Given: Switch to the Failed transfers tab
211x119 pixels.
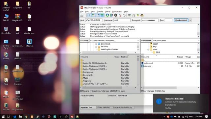Looking at the screenshot, I should [104, 107].
